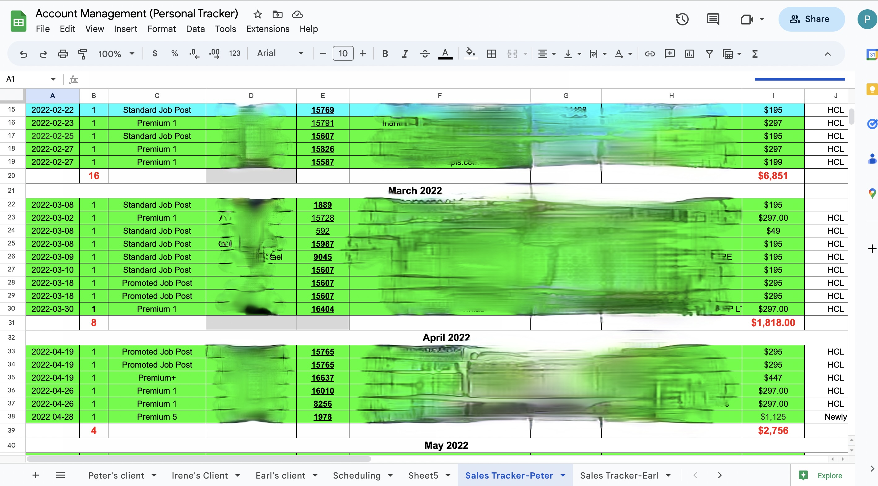Click the font size input field
The image size is (878, 486).
343,54
